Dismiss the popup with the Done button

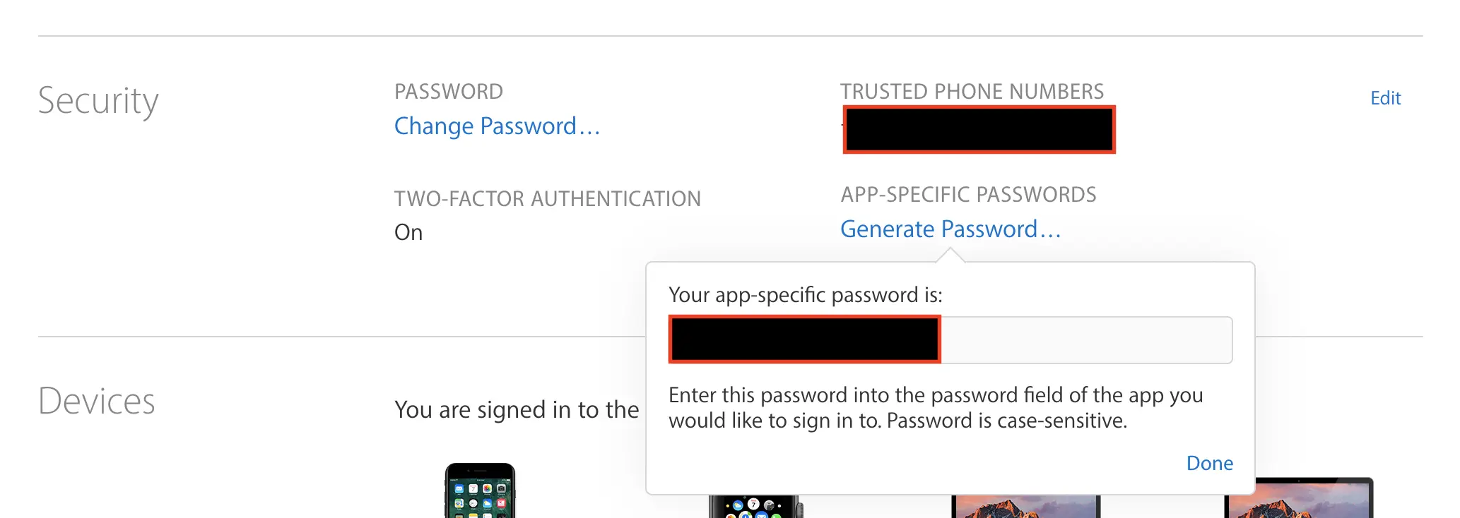1209,463
